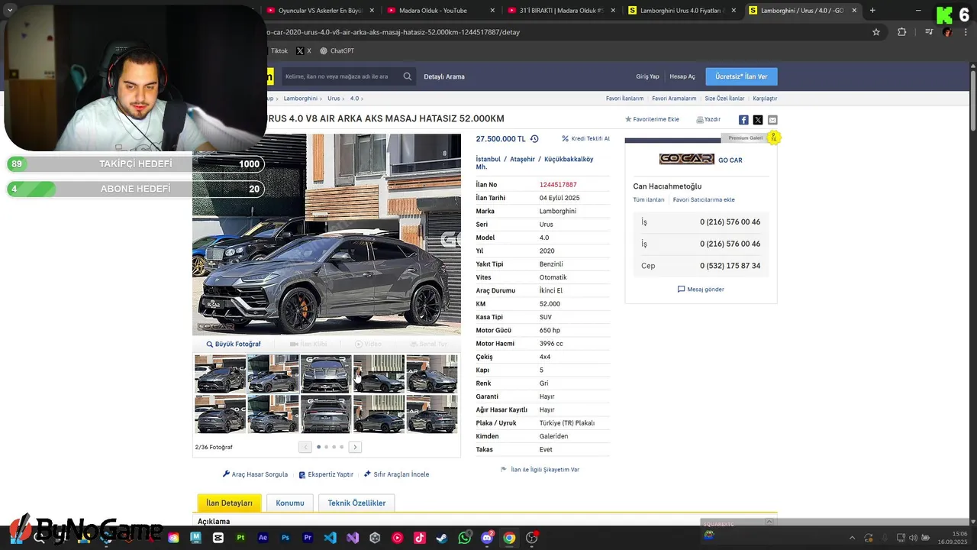The image size is (977, 550).
Task: Open the Konumu tab
Action: [x=290, y=503]
